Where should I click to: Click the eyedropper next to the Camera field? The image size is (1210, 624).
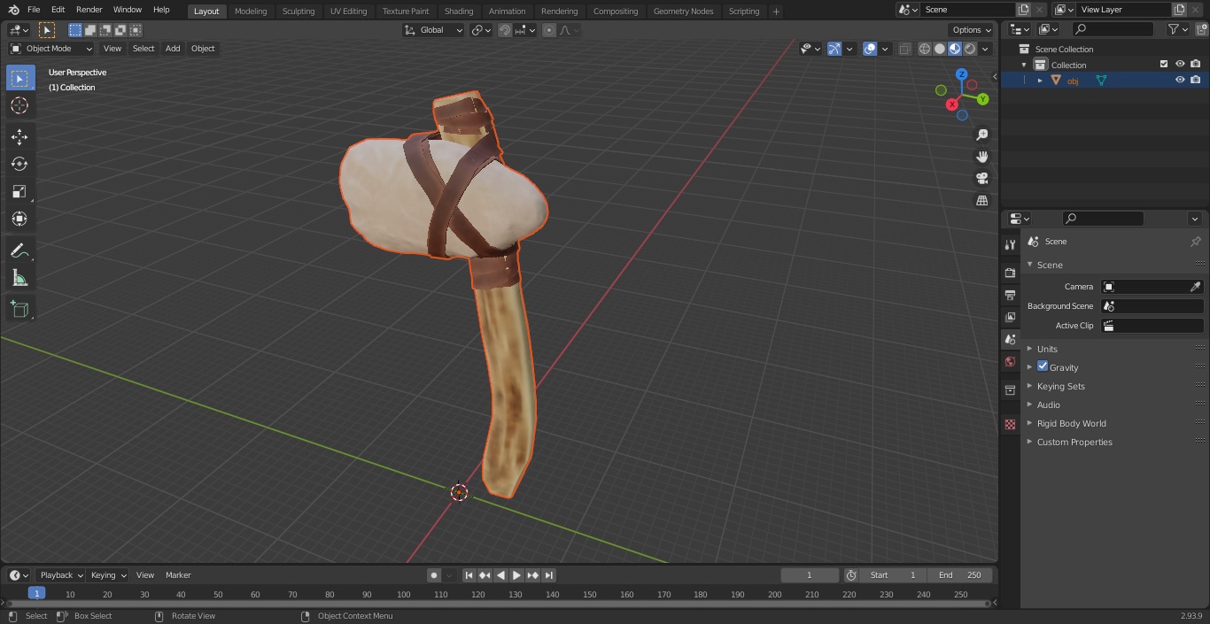click(1195, 287)
